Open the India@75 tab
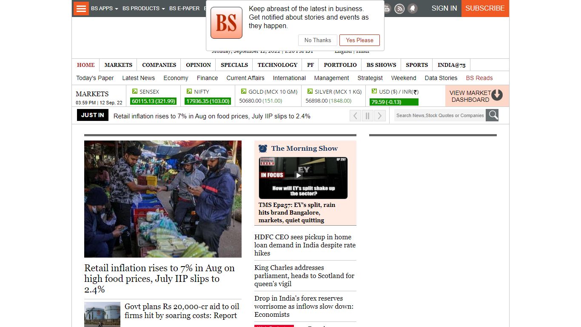This screenshot has width=581, height=327. click(452, 65)
